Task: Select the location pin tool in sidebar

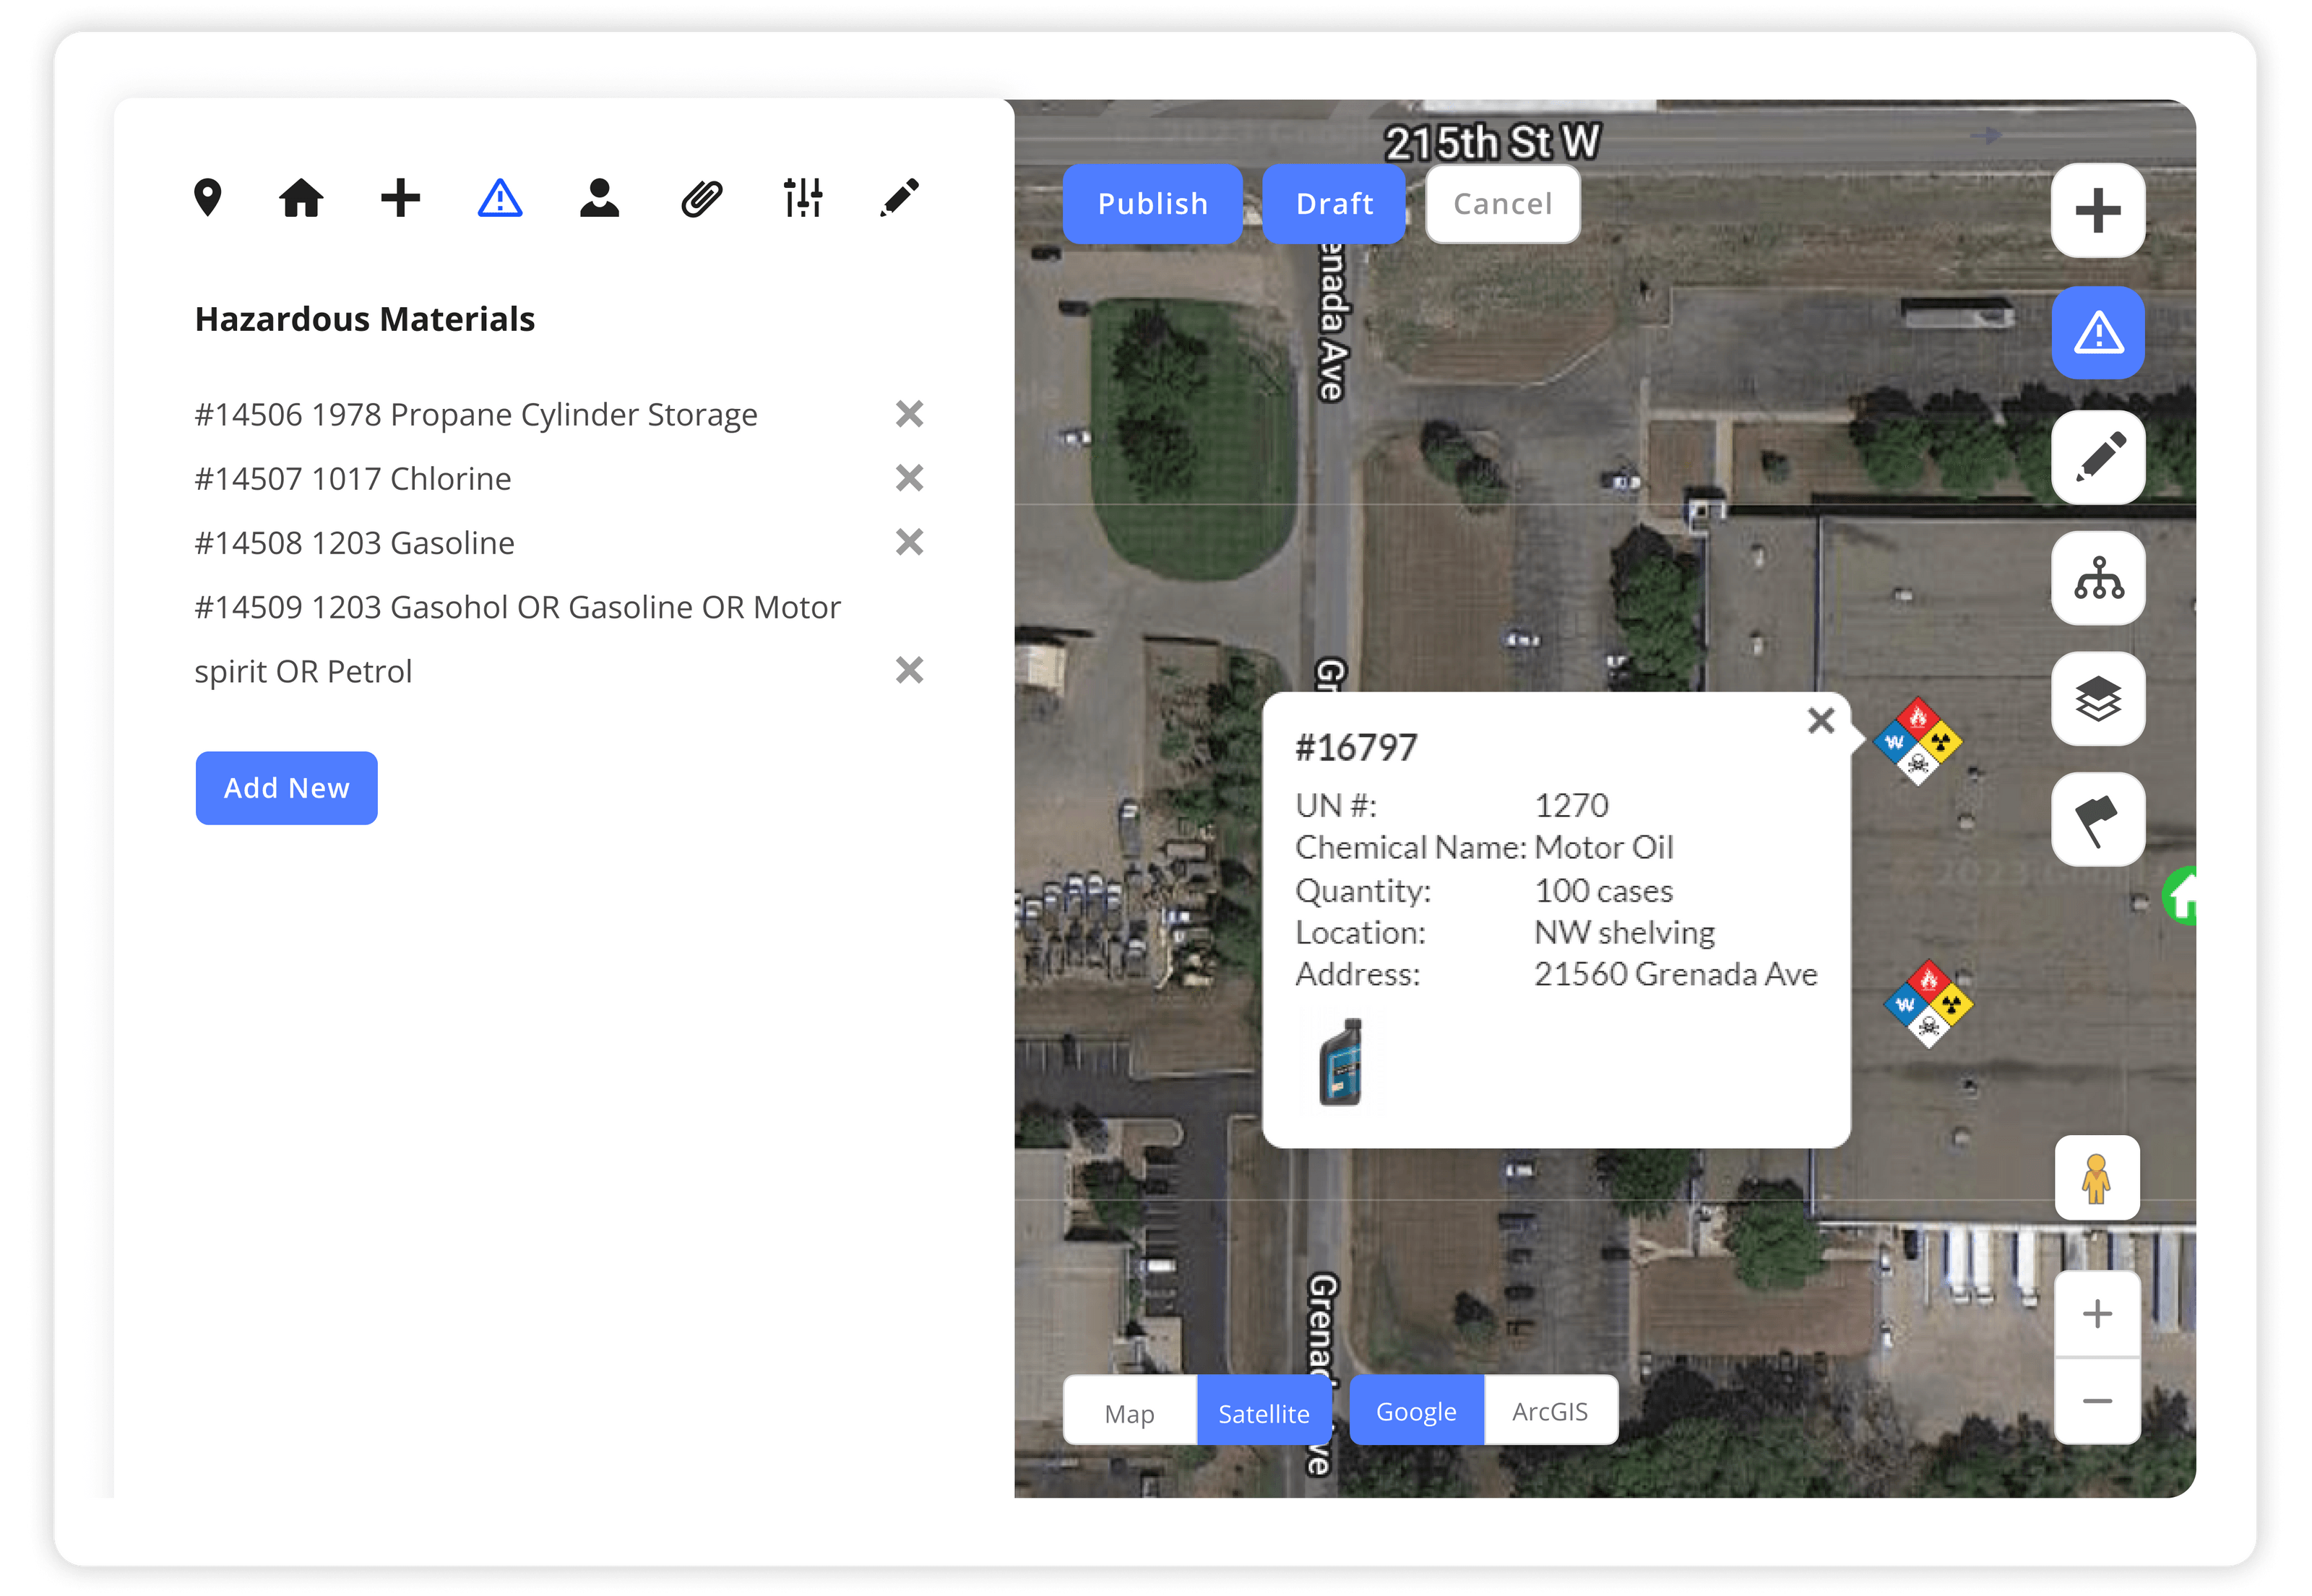Action: coord(207,199)
